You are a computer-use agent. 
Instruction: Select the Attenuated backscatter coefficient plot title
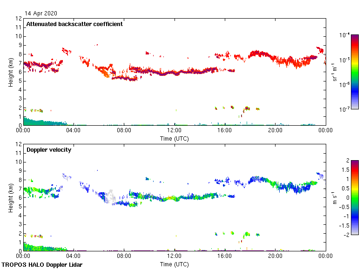tap(74, 24)
